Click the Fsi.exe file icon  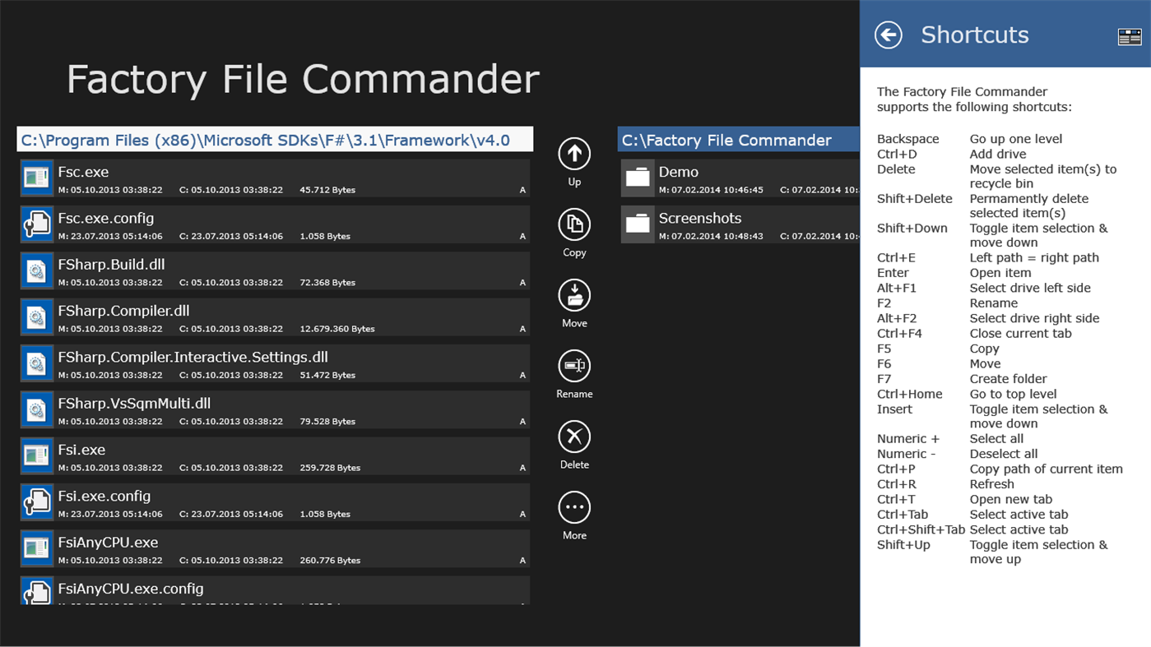click(37, 456)
